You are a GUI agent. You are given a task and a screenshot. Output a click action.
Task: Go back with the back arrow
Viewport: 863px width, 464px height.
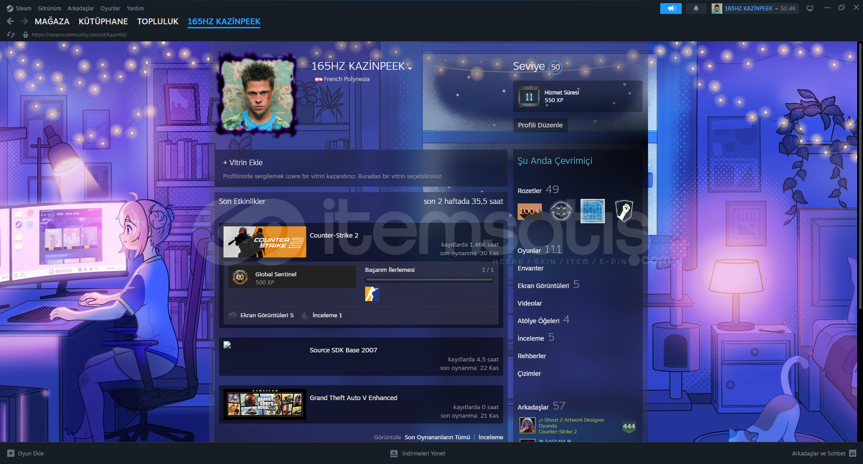[x=11, y=21]
